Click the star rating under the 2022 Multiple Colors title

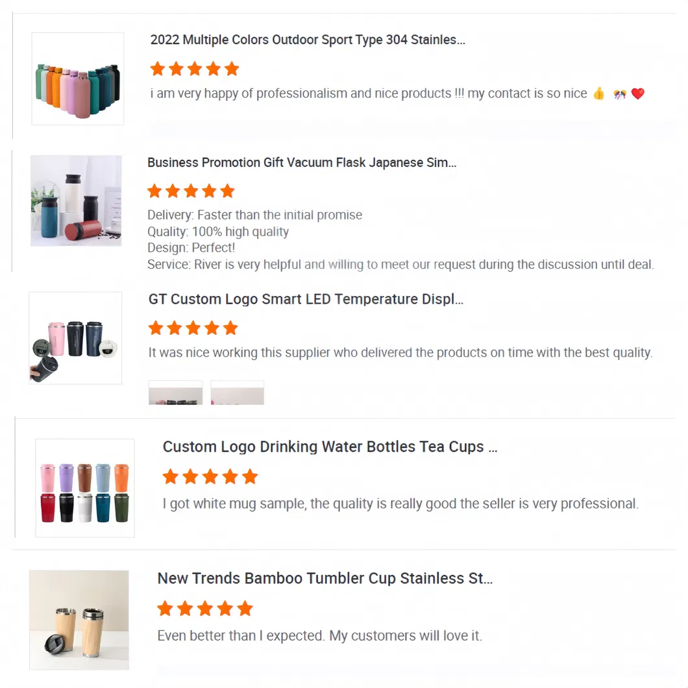pos(194,69)
